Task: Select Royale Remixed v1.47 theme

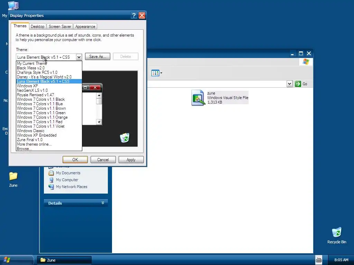Action: tap(49, 95)
